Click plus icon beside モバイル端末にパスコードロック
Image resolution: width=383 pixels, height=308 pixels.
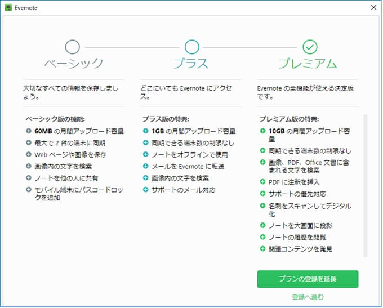(29, 190)
